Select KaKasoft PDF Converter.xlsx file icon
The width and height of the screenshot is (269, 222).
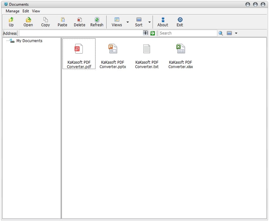coord(180,49)
